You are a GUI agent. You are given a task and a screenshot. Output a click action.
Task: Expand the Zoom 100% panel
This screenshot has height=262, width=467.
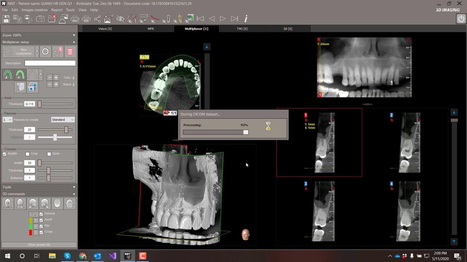point(74,35)
